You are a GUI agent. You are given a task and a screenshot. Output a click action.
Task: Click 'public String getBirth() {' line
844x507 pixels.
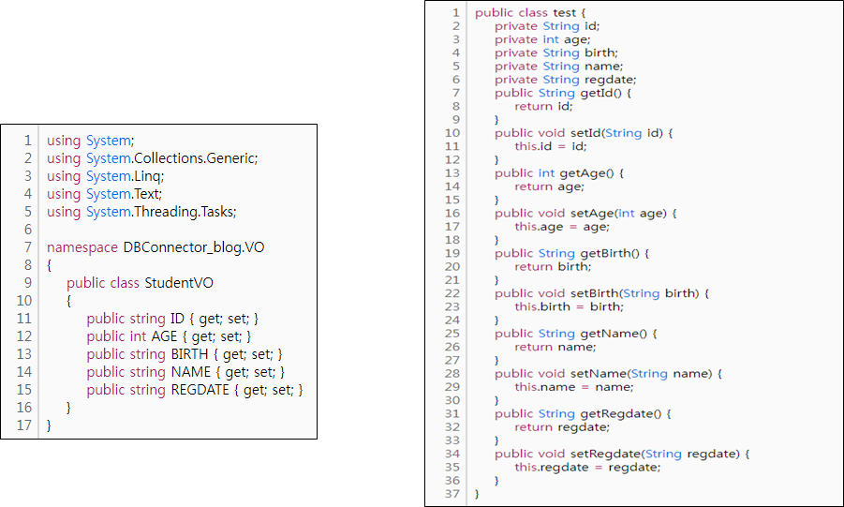572,253
